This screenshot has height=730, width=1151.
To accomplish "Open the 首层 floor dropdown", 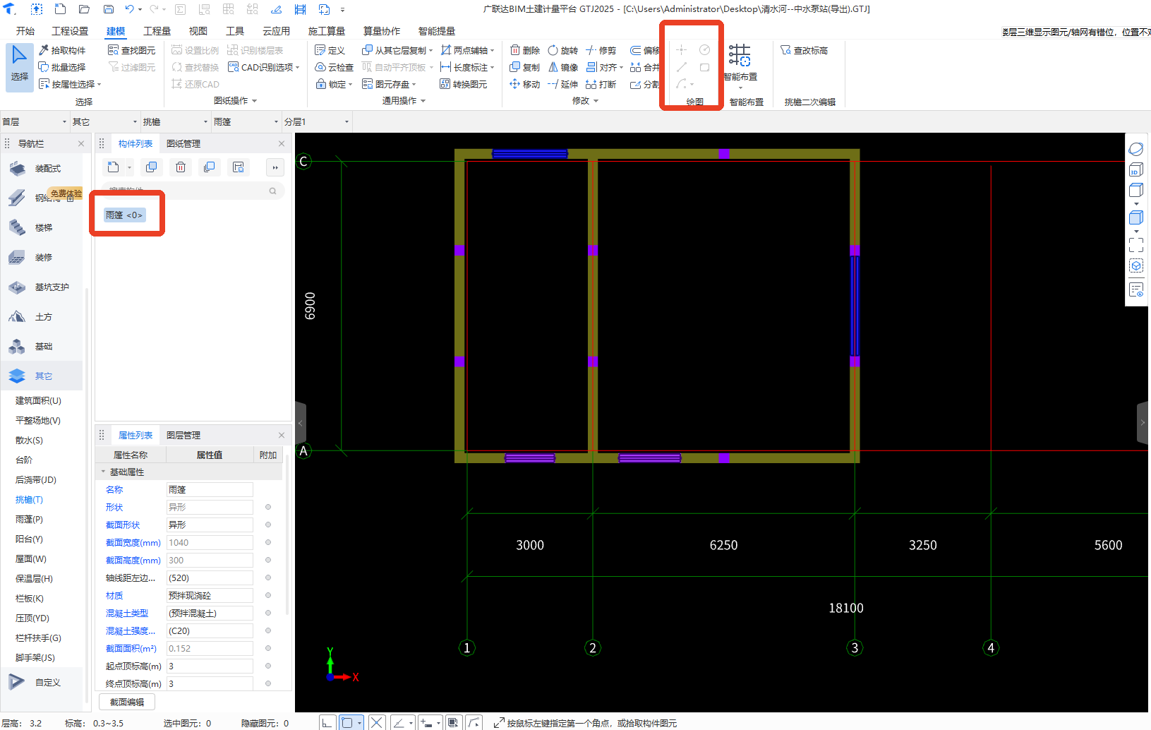I will click(35, 121).
